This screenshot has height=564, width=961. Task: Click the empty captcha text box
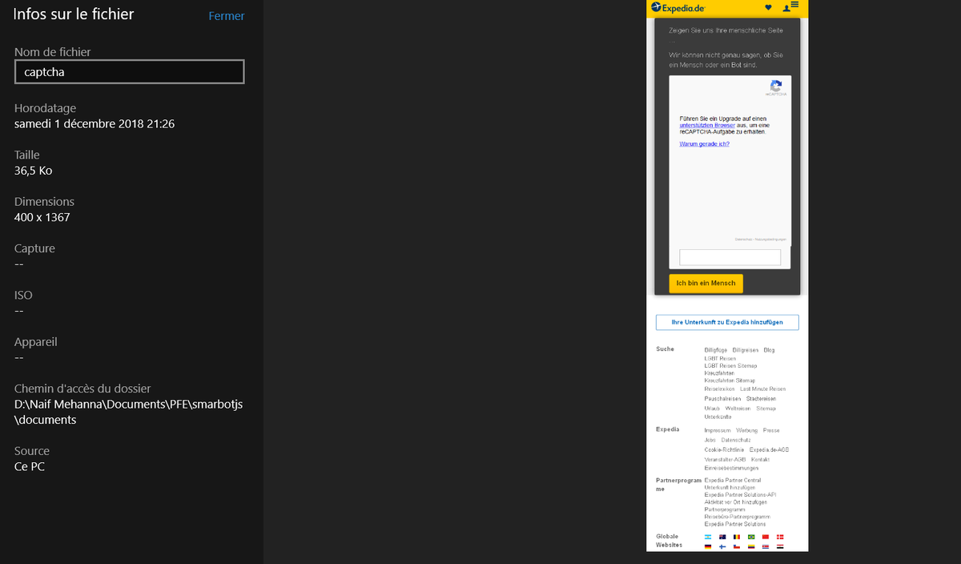[x=730, y=257]
